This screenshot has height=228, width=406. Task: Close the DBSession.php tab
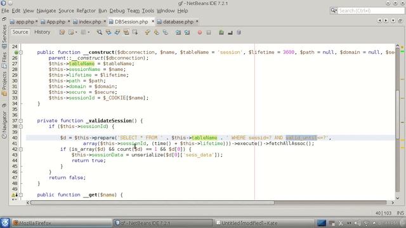153,21
